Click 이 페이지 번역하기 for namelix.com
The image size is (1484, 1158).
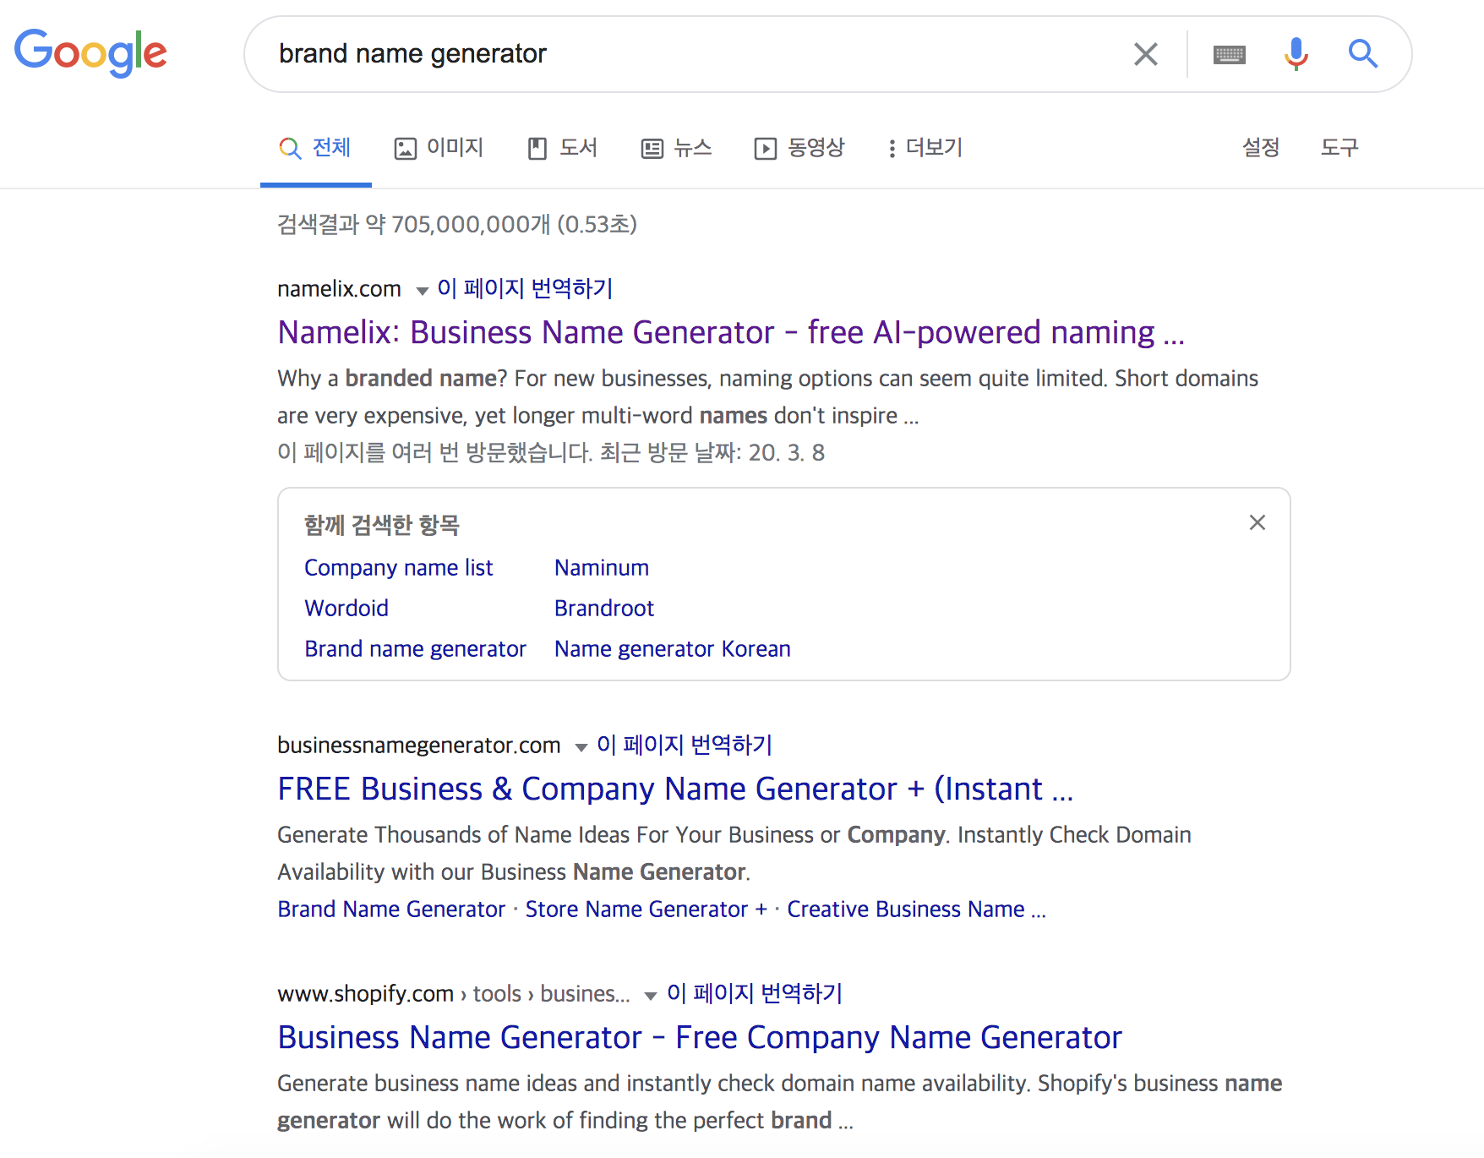pyautogui.click(x=525, y=288)
